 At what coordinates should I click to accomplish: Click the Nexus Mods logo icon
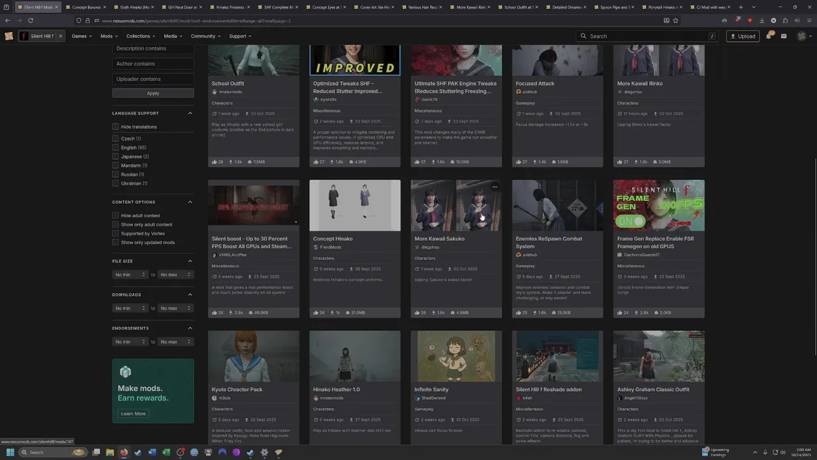point(9,36)
